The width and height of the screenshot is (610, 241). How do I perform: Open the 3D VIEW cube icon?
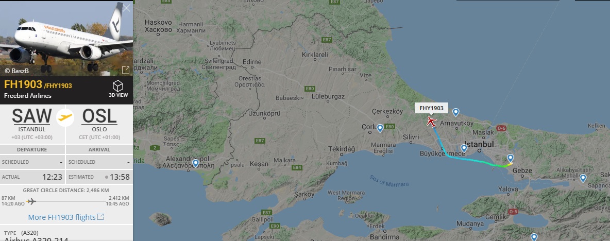[x=117, y=87]
